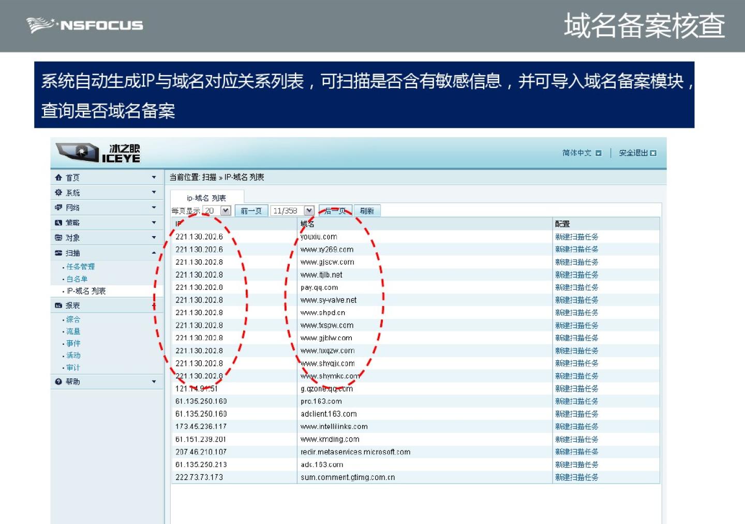Click the scan icon beside 扫描
This screenshot has width=745, height=524.
click(58, 253)
